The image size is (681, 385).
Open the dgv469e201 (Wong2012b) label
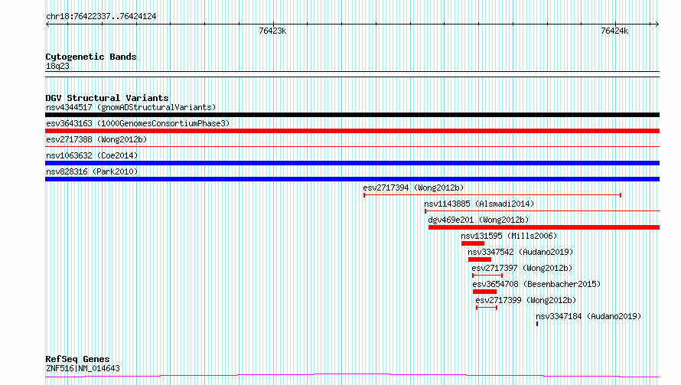pos(478,220)
